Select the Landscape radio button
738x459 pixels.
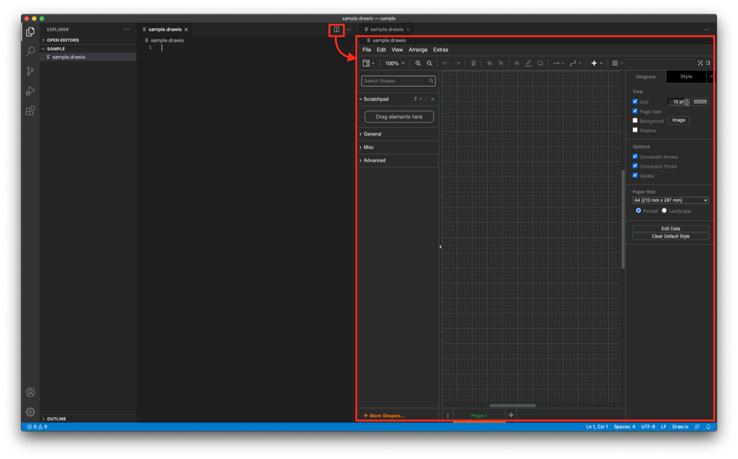[664, 210]
